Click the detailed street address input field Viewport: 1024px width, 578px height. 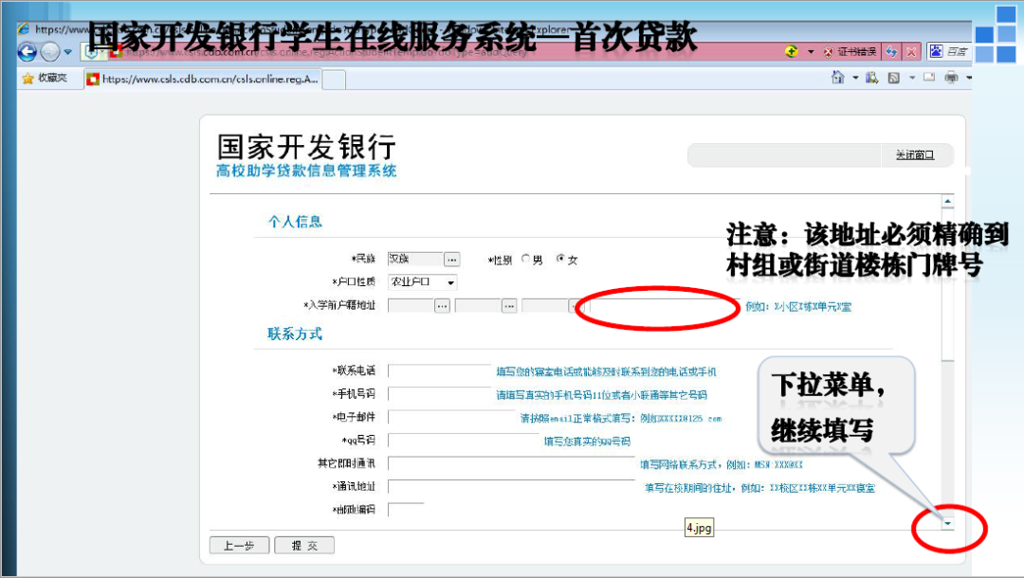[663, 306]
